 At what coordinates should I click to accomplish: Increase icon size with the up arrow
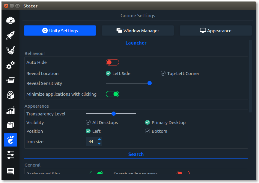[x=99, y=139]
